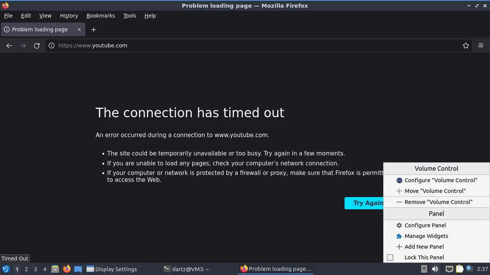
Task: Click Problem loading page taskbar button
Action: pyautogui.click(x=276, y=269)
